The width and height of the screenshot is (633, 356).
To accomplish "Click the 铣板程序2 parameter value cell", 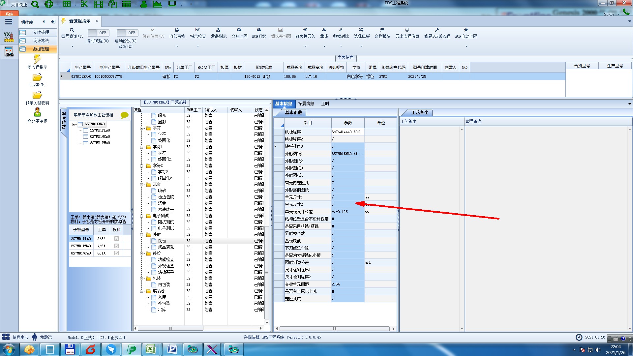I will pyautogui.click(x=347, y=139).
